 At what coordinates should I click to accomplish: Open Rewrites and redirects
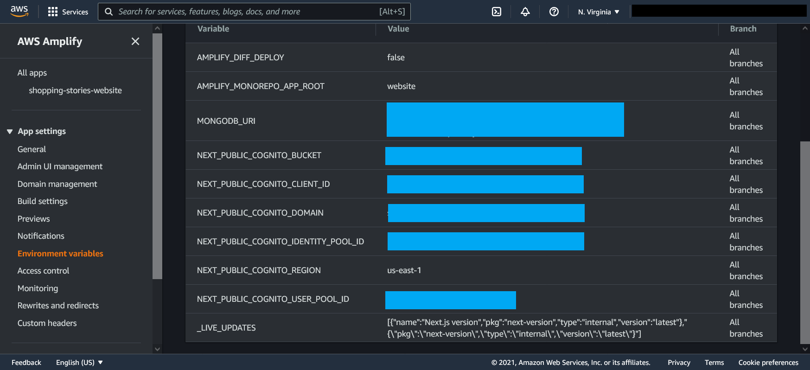(58, 306)
